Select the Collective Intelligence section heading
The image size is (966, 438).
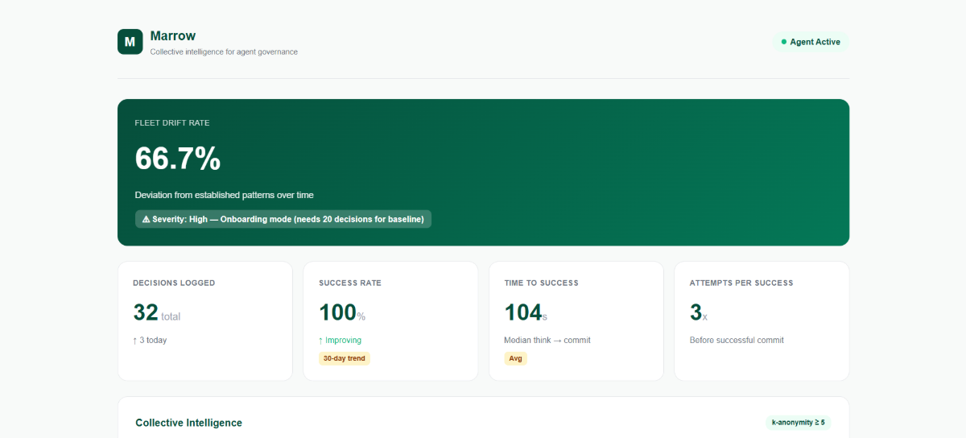click(188, 423)
